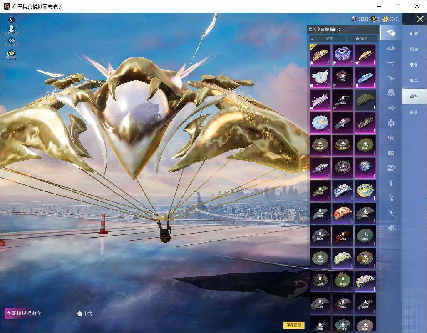
Task: Toggle the eye display settings icon
Action: click(11, 42)
